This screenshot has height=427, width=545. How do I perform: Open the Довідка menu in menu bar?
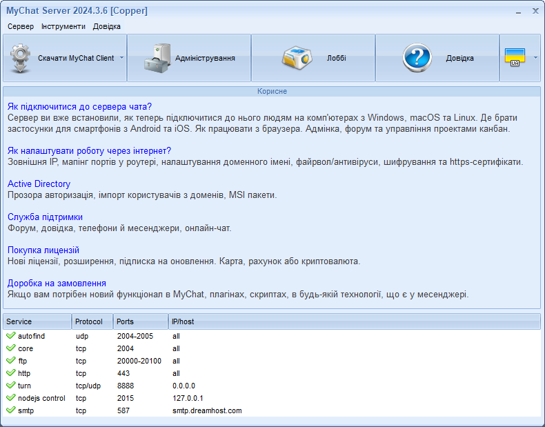(x=107, y=26)
